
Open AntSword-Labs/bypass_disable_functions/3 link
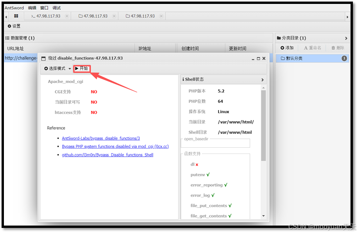point(101,139)
